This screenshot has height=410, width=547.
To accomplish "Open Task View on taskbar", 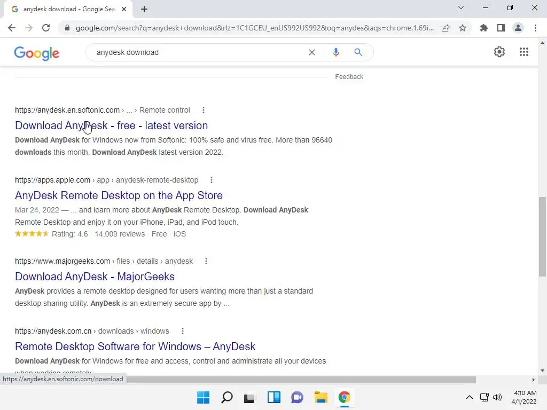I will (249, 397).
